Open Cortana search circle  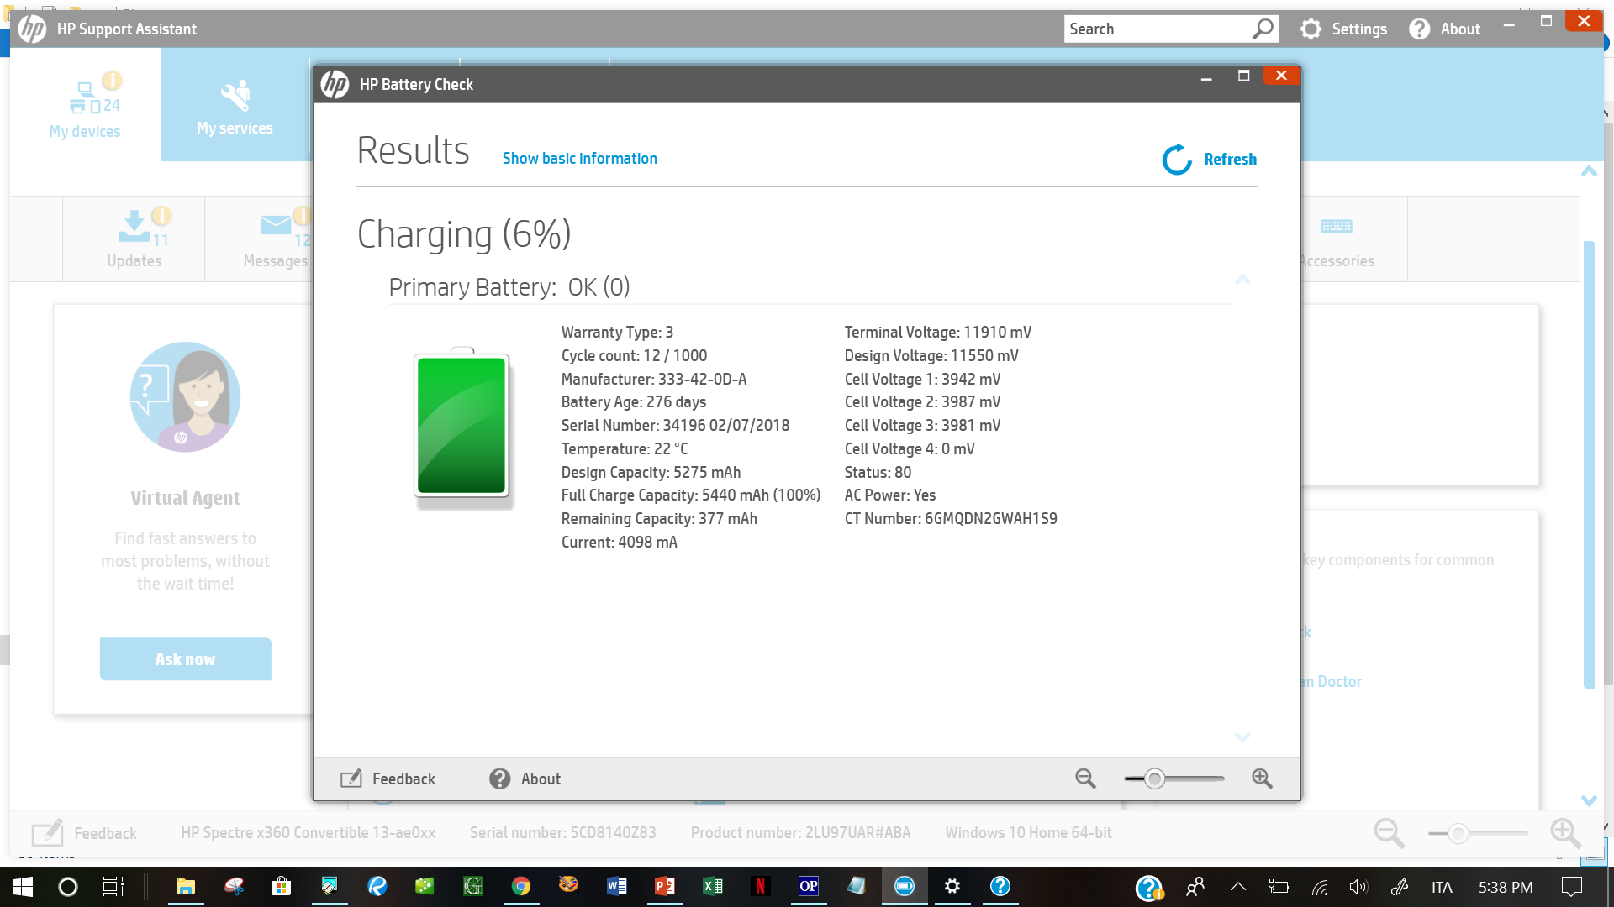tap(68, 887)
